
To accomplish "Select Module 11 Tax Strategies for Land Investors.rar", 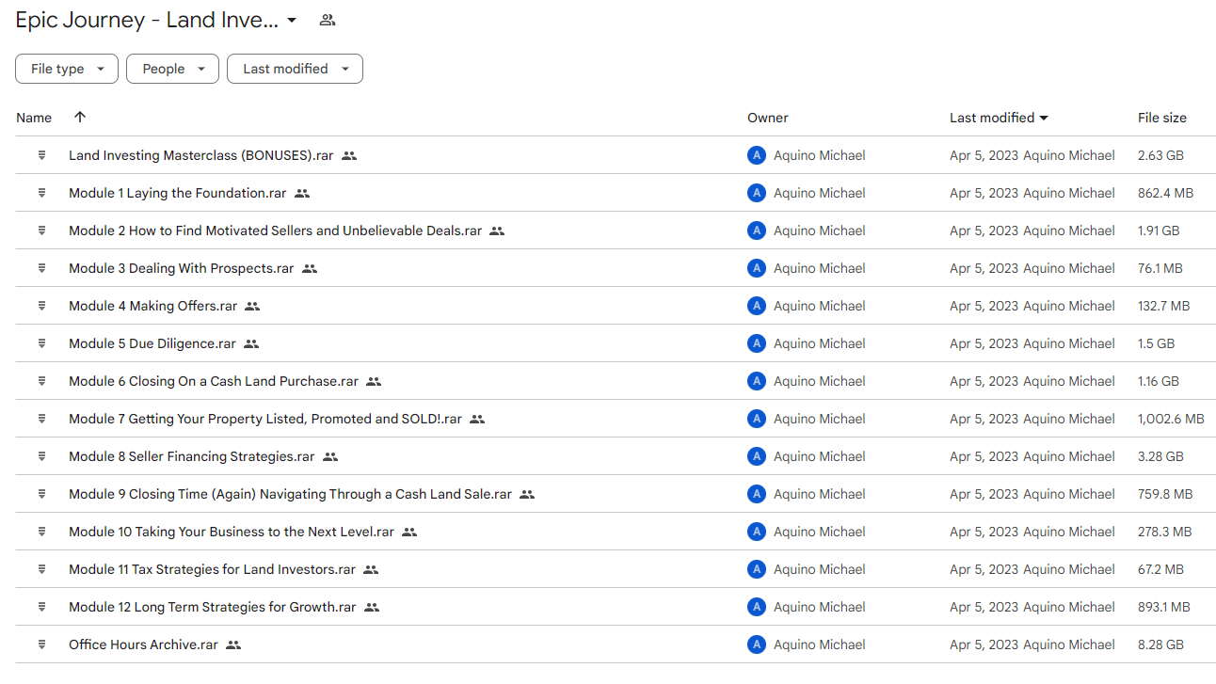I will (212, 569).
